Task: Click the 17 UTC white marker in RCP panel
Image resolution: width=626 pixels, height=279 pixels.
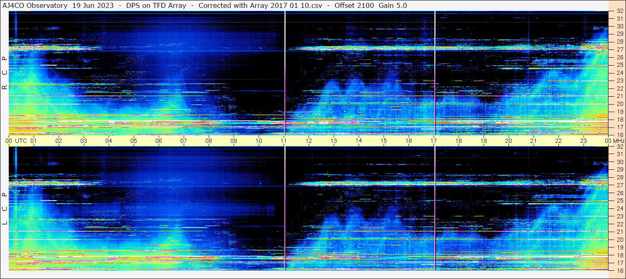Action: pyautogui.click(x=435, y=73)
